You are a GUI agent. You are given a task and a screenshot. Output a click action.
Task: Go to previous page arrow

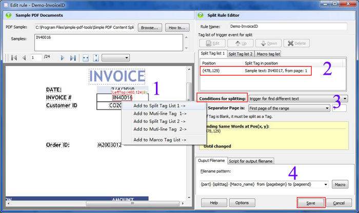pos(24,58)
